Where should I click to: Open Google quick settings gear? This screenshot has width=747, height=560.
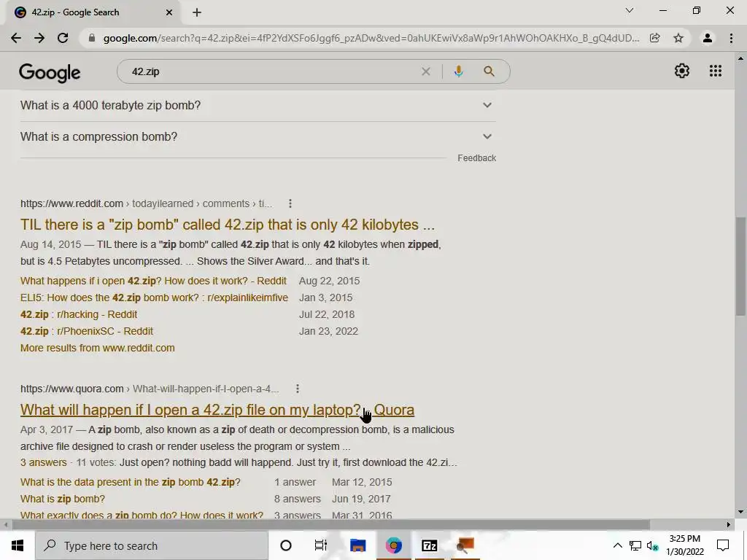682,71
